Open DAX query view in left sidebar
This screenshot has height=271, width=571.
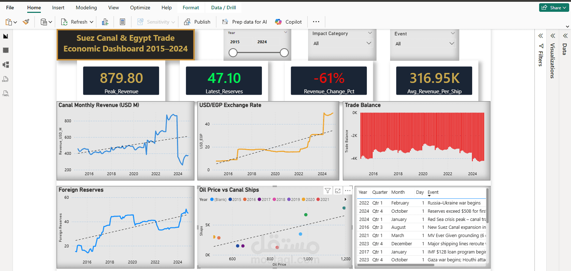coord(6,79)
